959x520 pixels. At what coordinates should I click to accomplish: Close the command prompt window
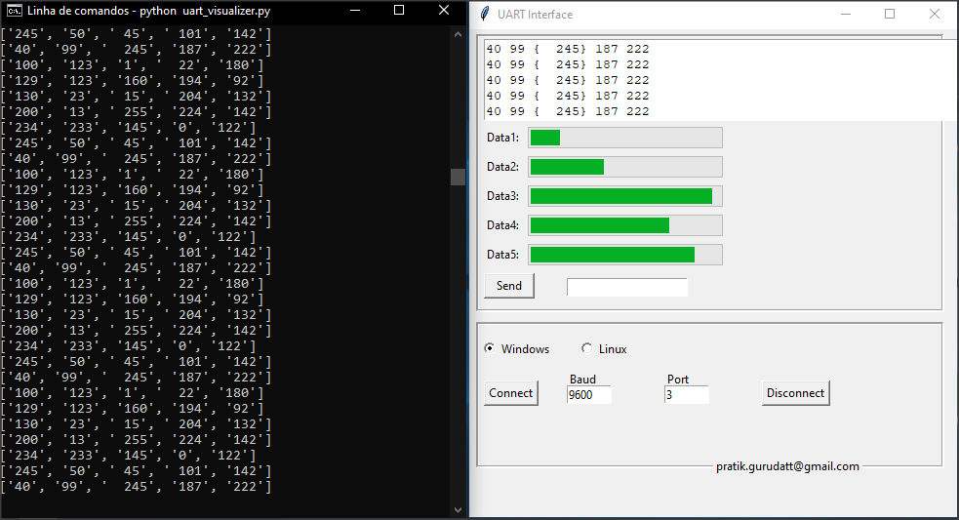point(444,11)
